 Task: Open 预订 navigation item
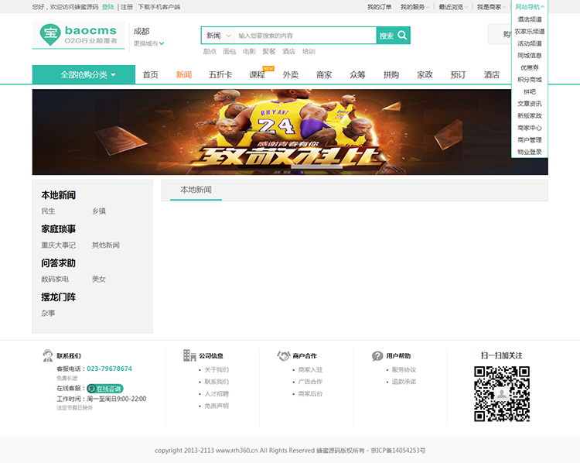pyautogui.click(x=459, y=75)
